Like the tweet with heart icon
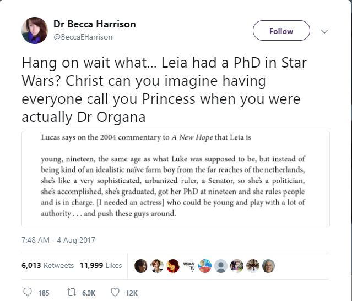 115,292
